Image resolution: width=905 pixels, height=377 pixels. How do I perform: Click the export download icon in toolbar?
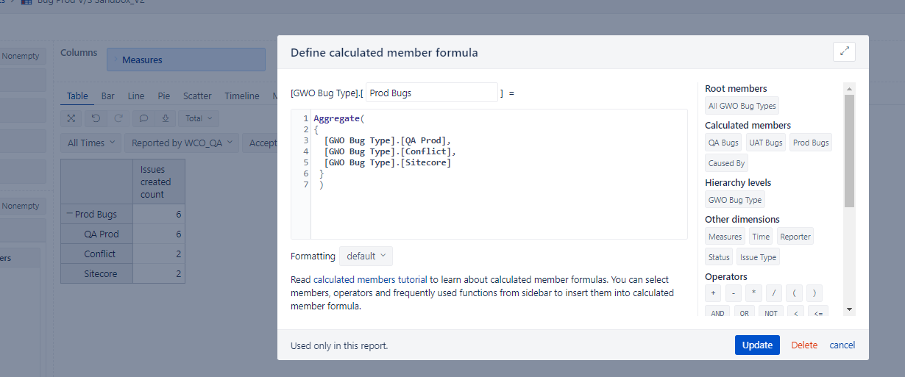pos(166,118)
